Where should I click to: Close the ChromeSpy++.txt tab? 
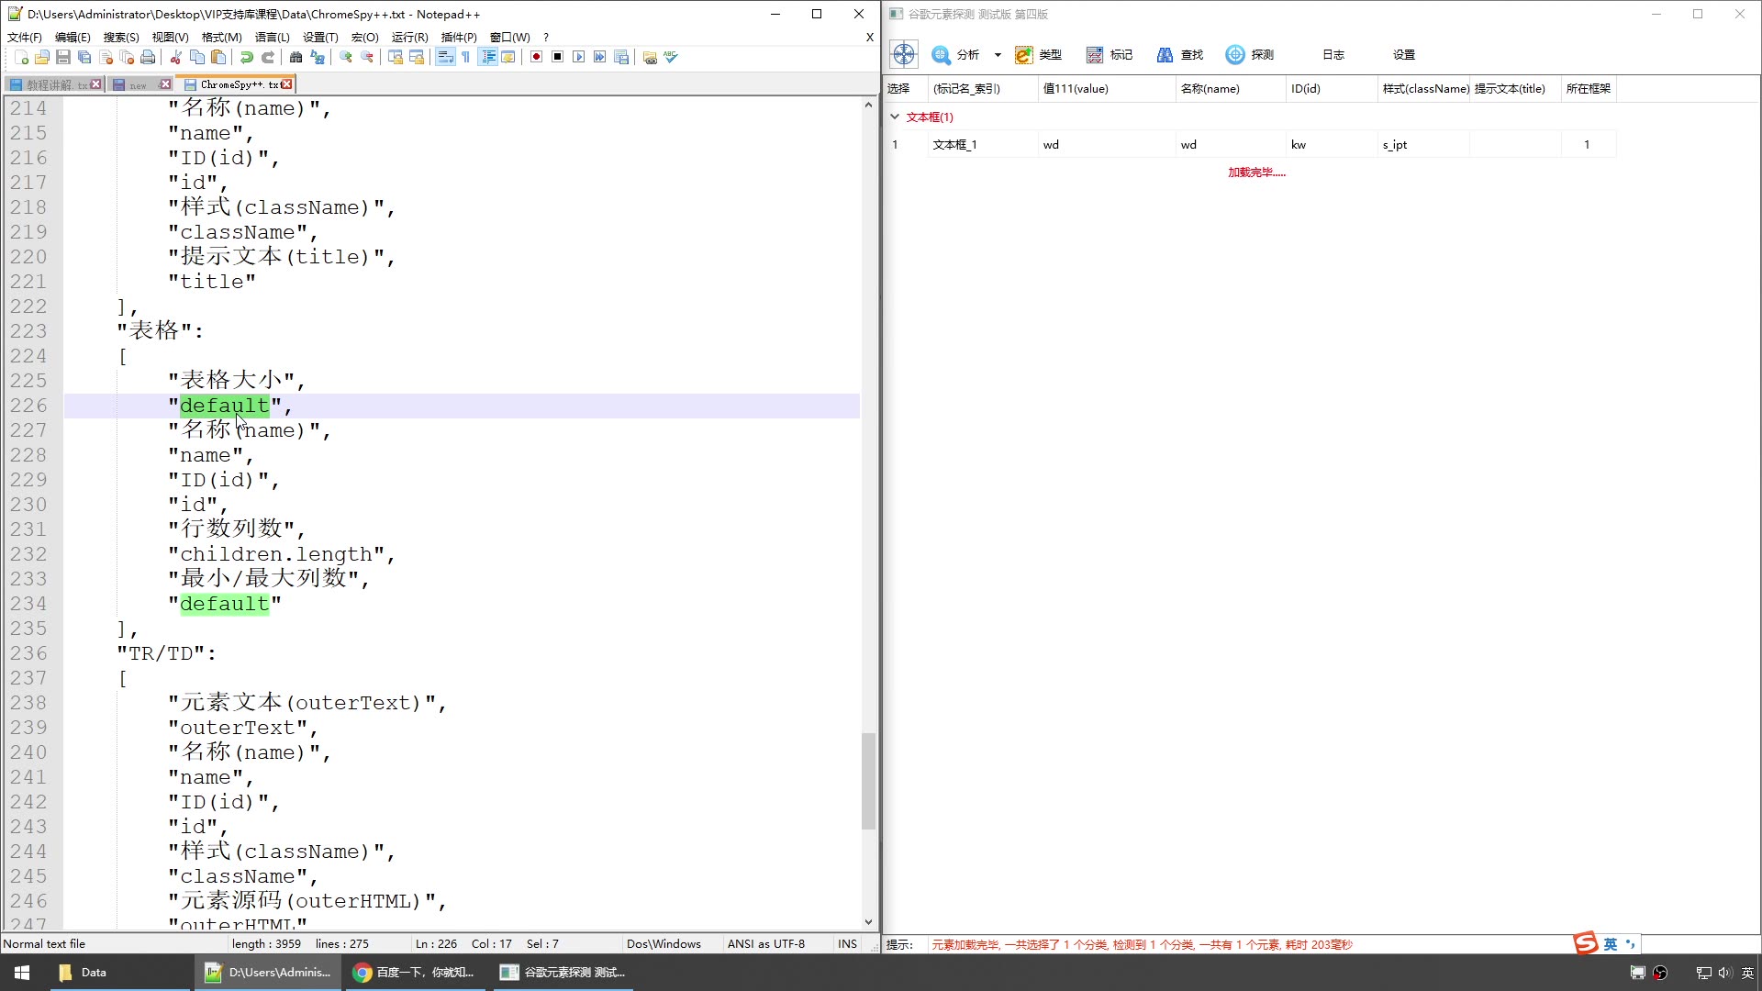(x=287, y=84)
